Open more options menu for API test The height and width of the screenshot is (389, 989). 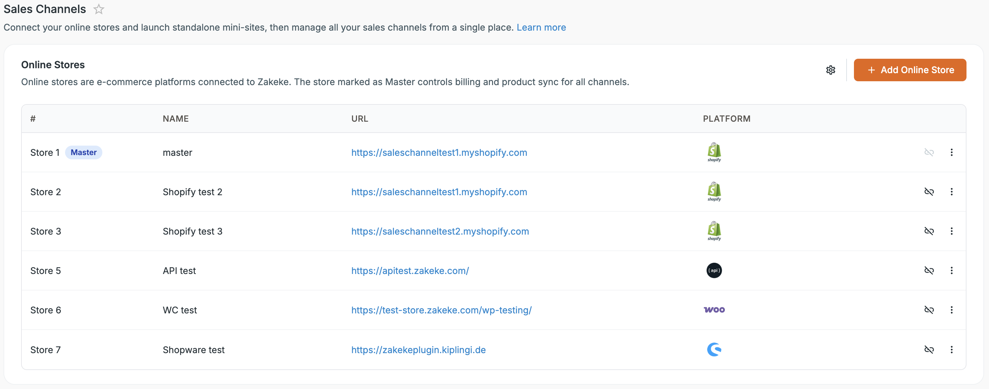[951, 271]
